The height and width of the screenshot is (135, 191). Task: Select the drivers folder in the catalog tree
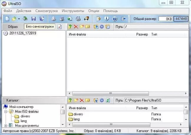tap(25, 116)
